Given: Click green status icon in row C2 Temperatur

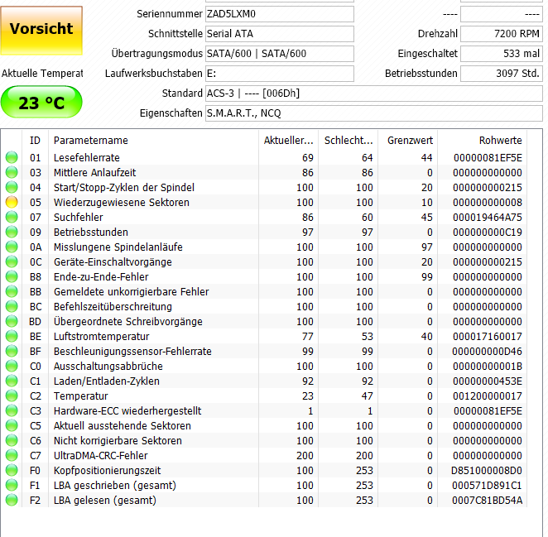Looking at the screenshot, I should pyautogui.click(x=12, y=396).
